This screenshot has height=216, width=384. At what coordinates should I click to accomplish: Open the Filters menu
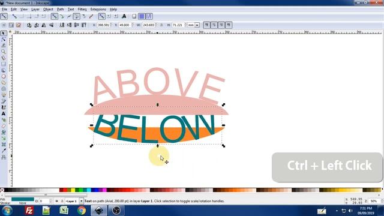pyautogui.click(x=82, y=10)
